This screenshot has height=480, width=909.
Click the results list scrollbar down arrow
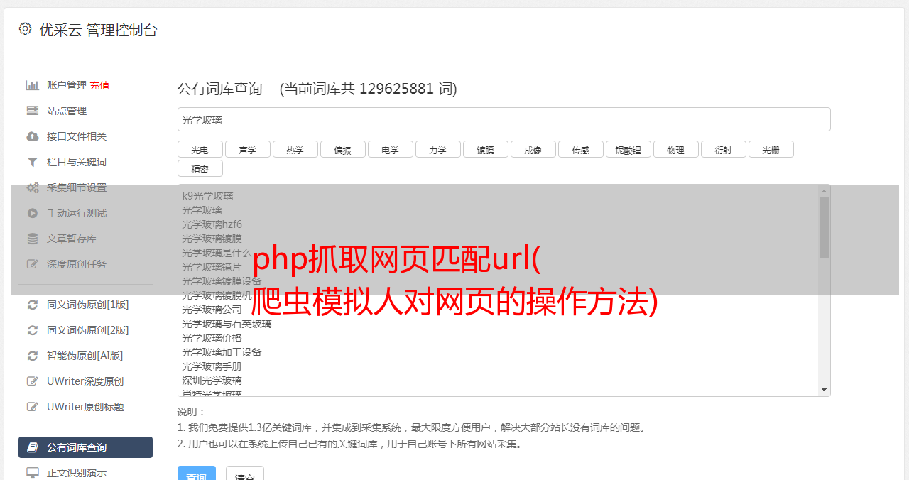[x=824, y=390]
